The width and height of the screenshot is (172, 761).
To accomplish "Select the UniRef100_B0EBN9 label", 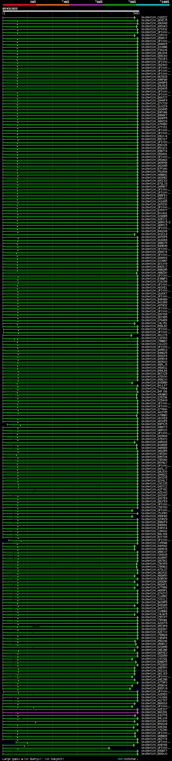I will (154, 383).
